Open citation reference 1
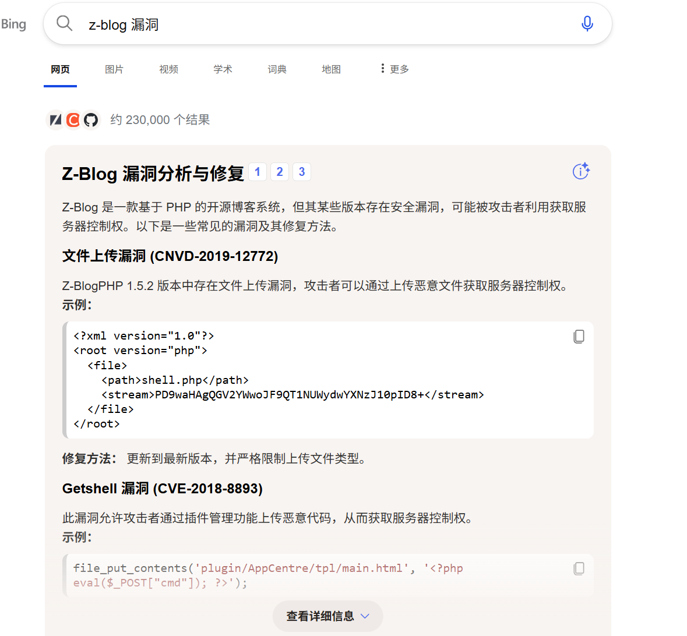The image size is (687, 636). [258, 172]
